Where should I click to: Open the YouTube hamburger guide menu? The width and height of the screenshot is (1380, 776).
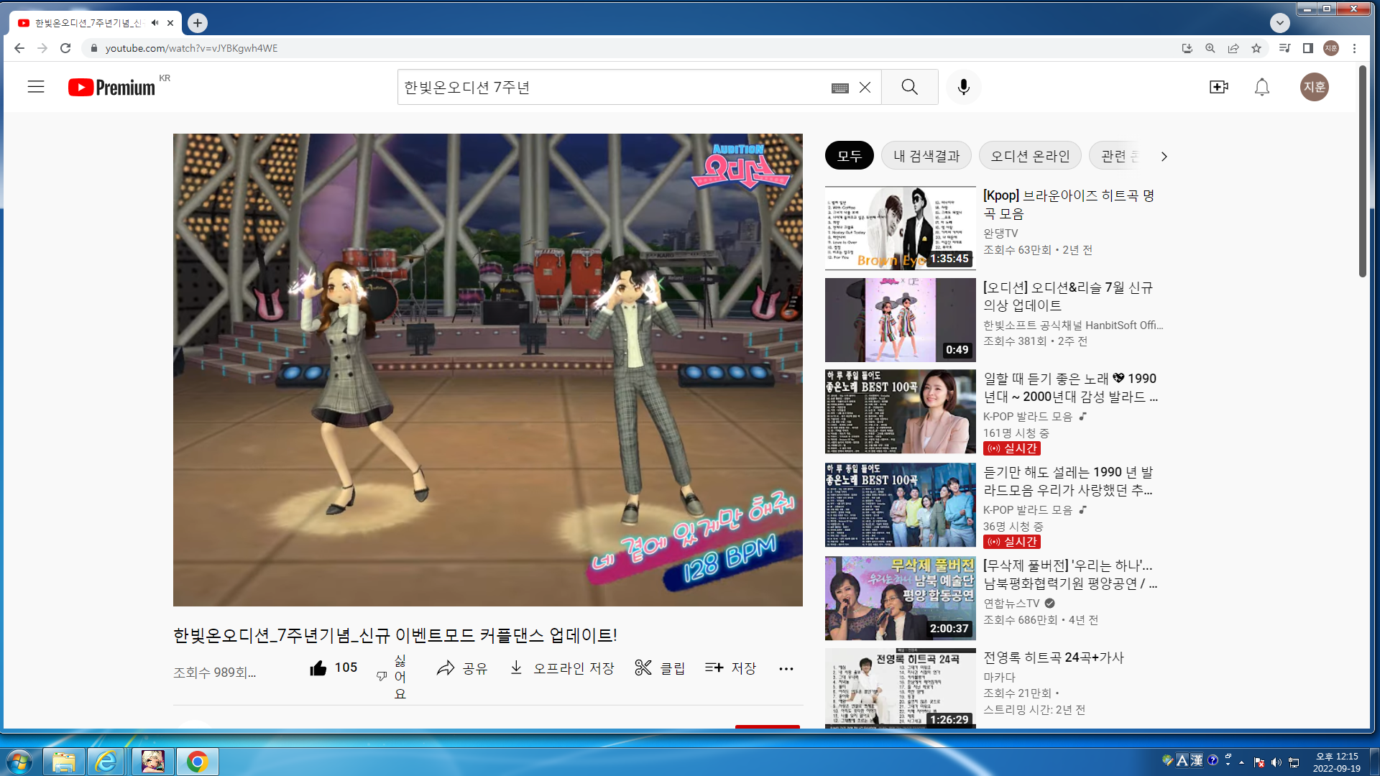(36, 87)
